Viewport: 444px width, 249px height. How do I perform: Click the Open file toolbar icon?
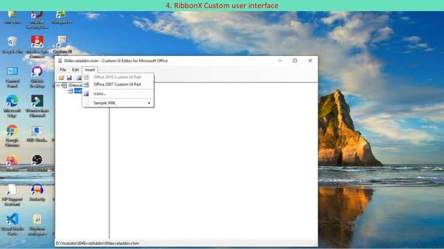(61, 77)
